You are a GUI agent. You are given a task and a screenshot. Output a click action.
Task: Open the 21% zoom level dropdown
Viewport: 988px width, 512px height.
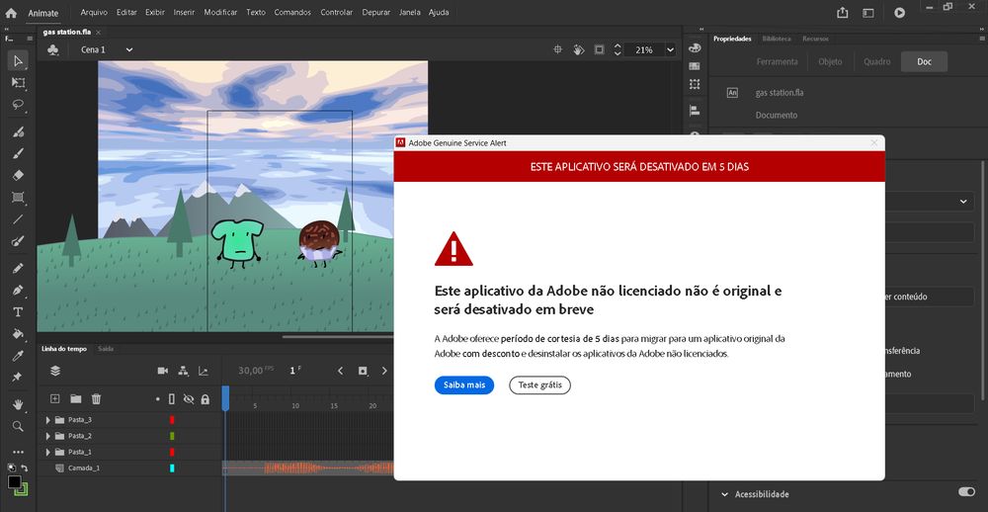point(669,49)
